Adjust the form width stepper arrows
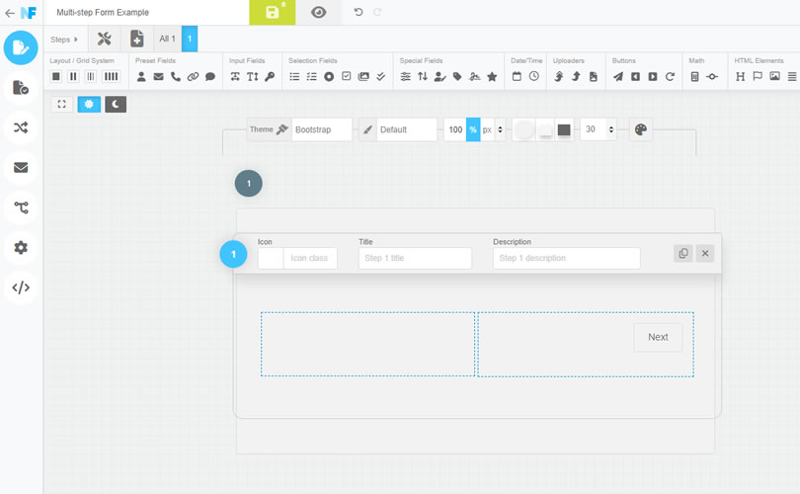 (500, 129)
